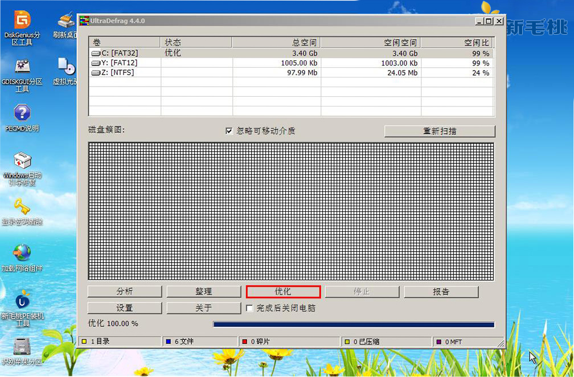
Task: Launch Windows启动引导修复 boot repair icon
Action: [x=22, y=161]
